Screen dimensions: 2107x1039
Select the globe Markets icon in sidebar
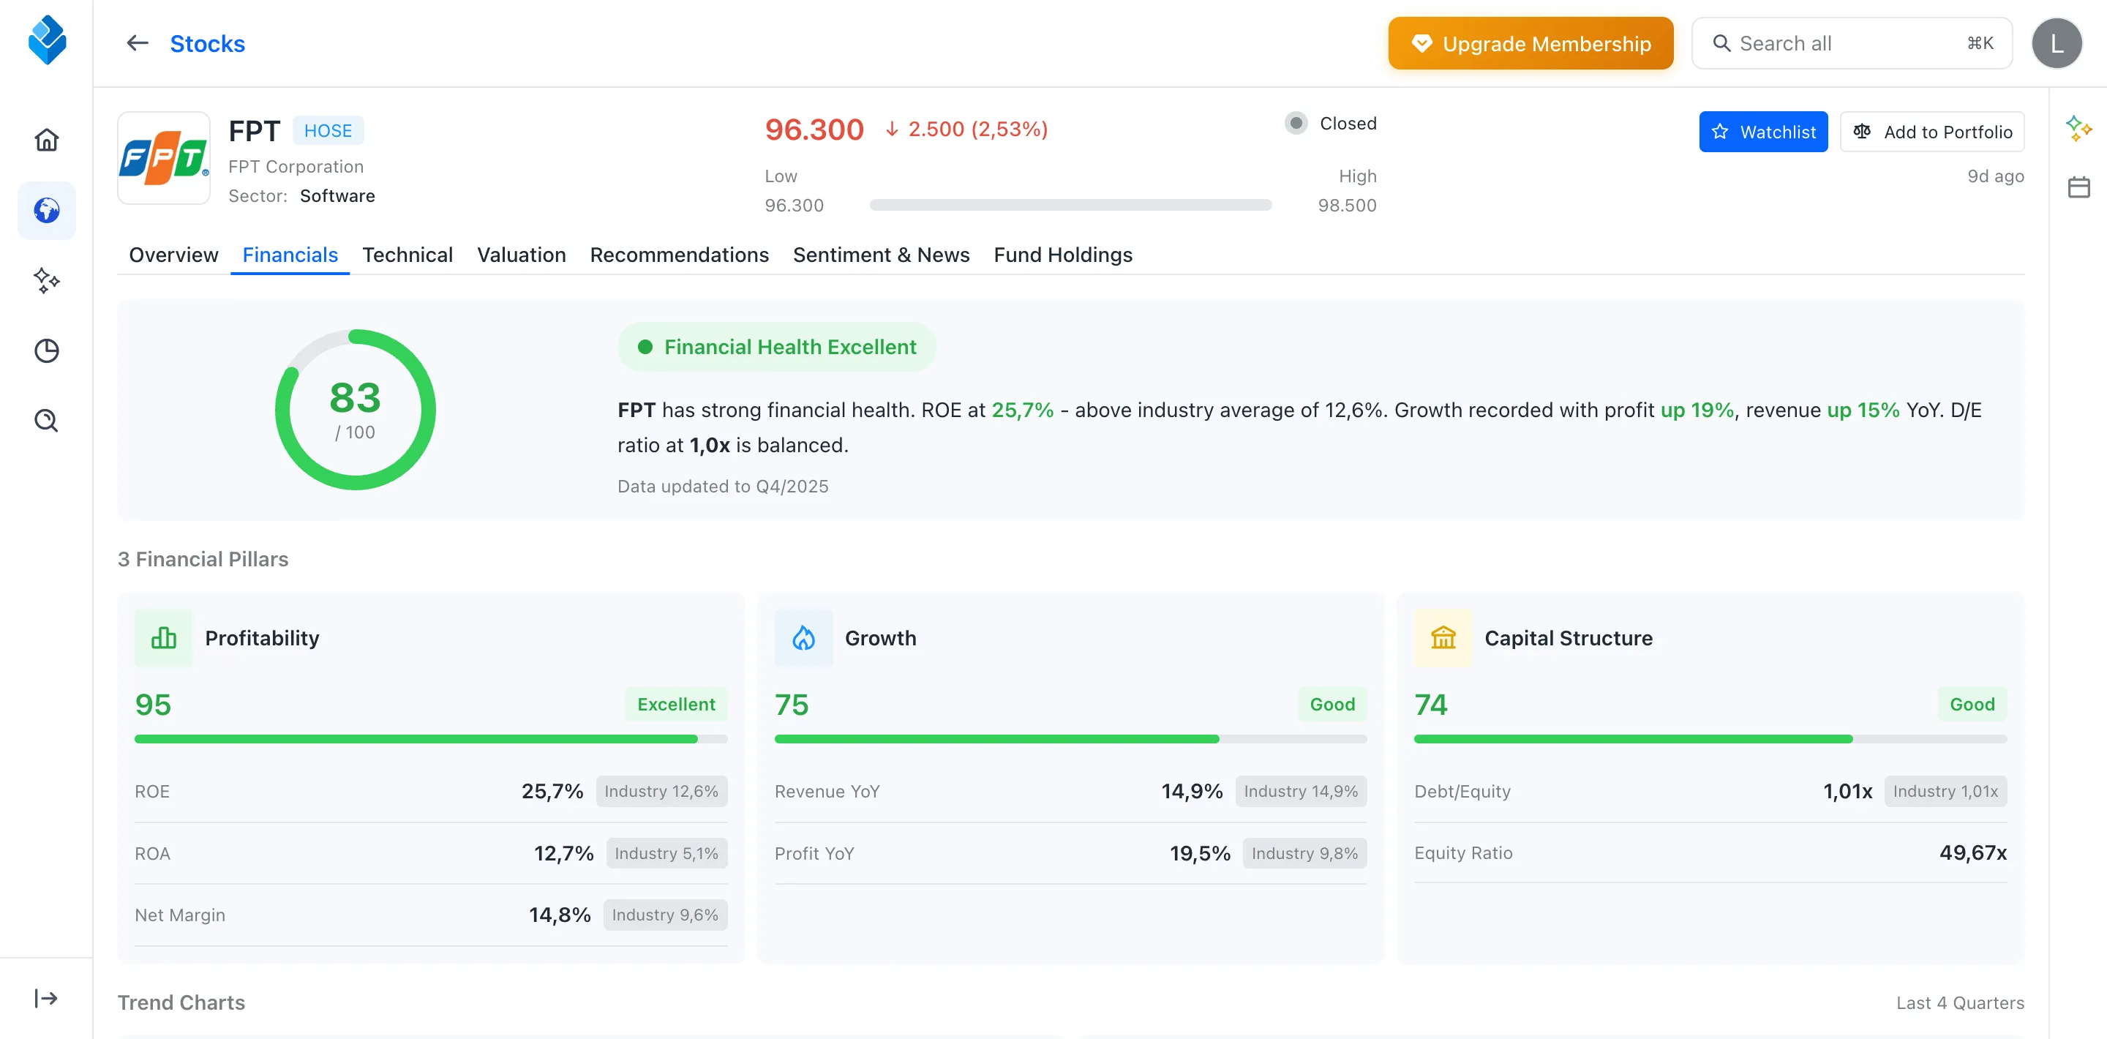(x=47, y=210)
